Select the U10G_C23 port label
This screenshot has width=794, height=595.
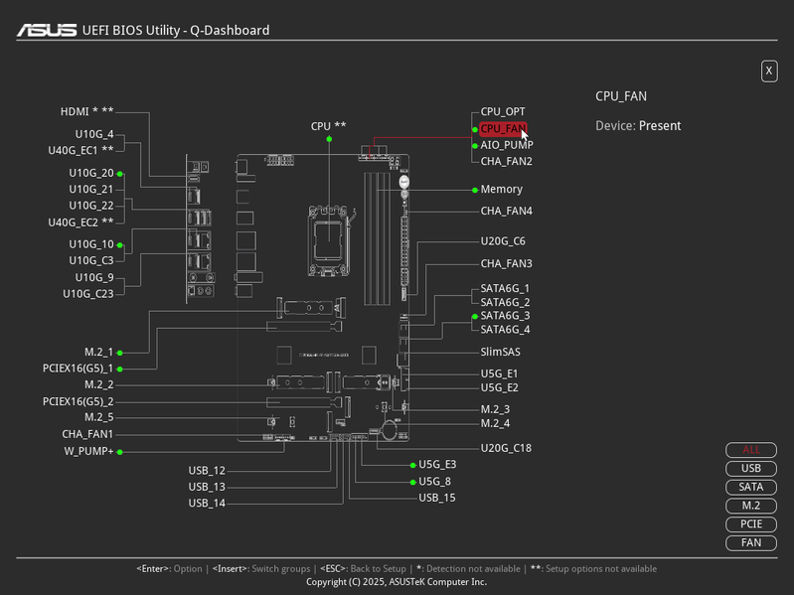(88, 294)
